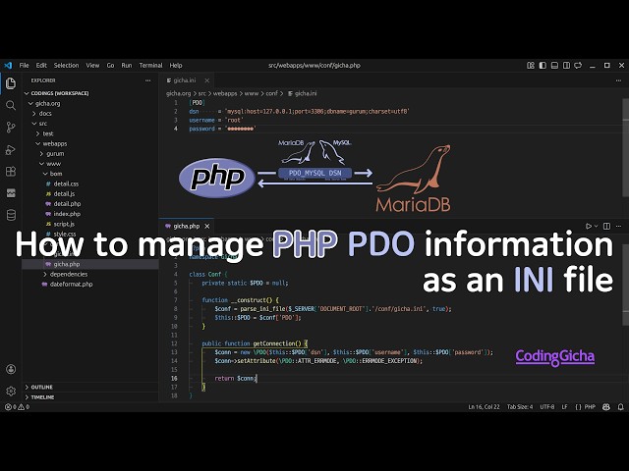Open the Selection menu
Viewport: 629px width, 471px height.
pos(66,66)
